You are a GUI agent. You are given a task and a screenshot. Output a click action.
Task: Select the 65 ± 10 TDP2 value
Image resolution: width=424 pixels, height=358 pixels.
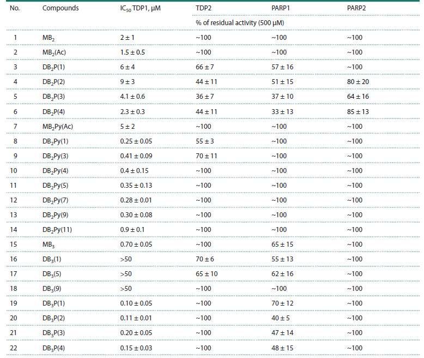coord(207,274)
